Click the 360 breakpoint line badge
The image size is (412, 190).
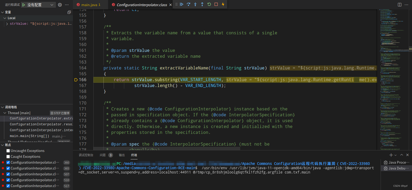click(66, 162)
